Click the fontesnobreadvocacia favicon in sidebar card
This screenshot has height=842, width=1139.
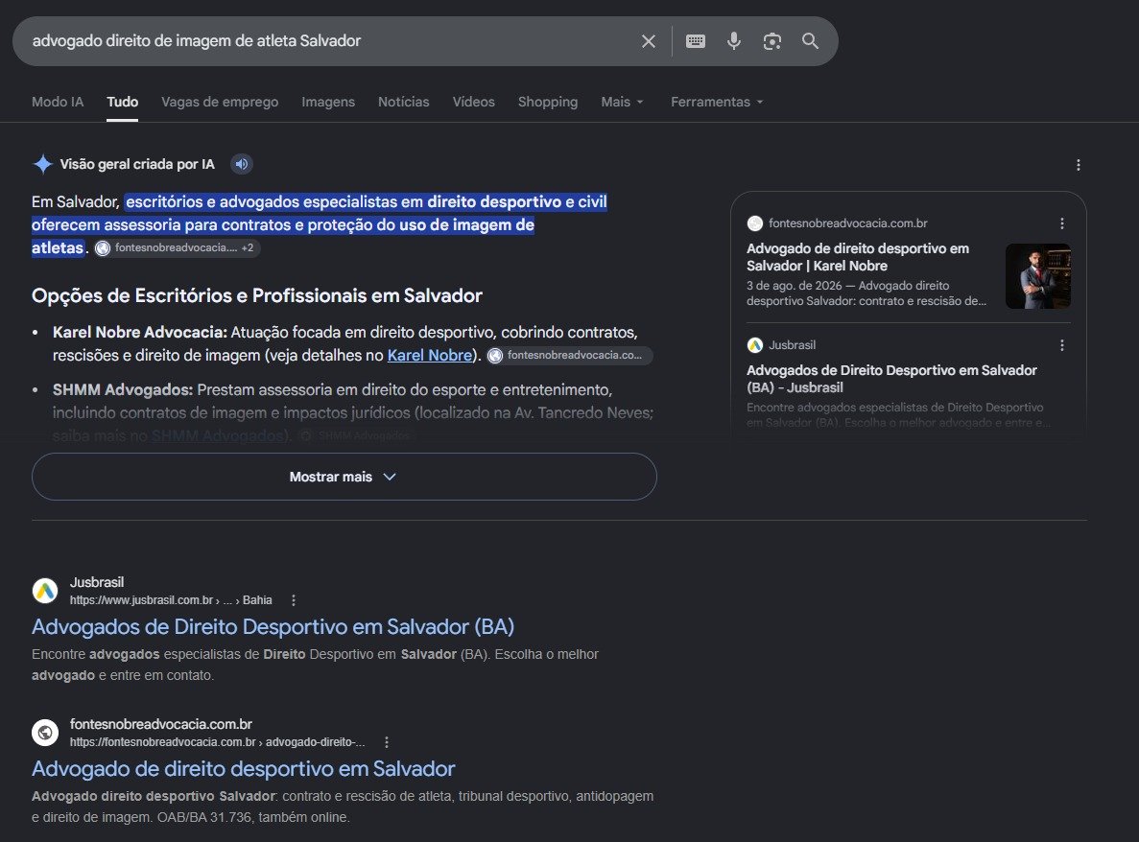pos(755,223)
